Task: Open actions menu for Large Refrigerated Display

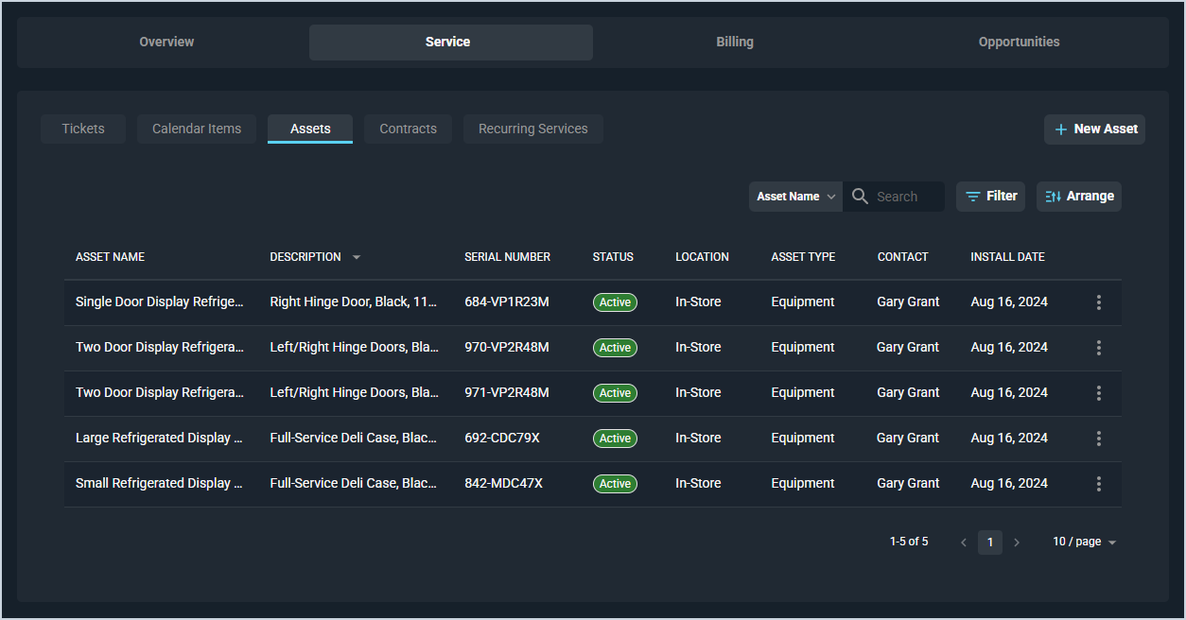Action: point(1098,439)
